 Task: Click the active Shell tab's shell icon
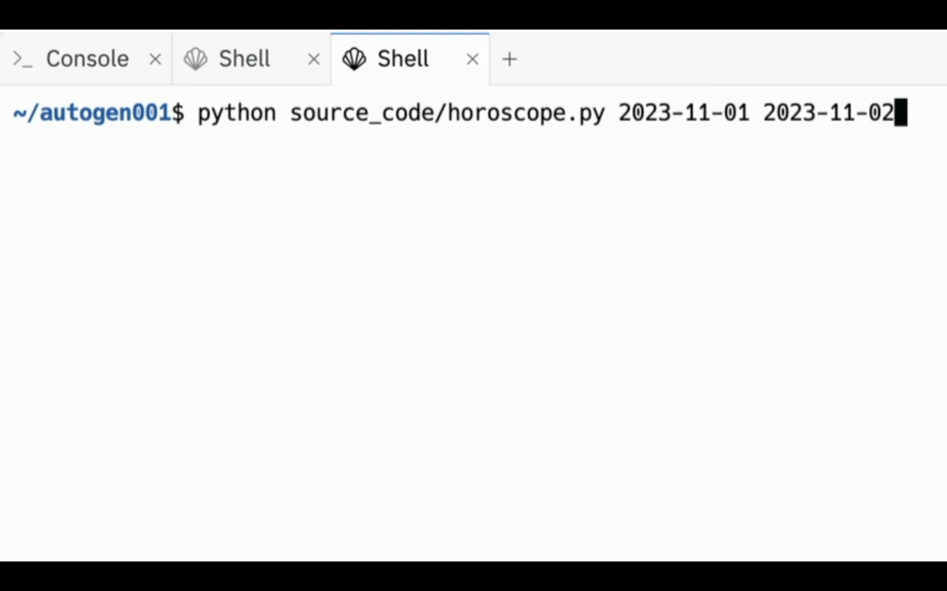354,59
